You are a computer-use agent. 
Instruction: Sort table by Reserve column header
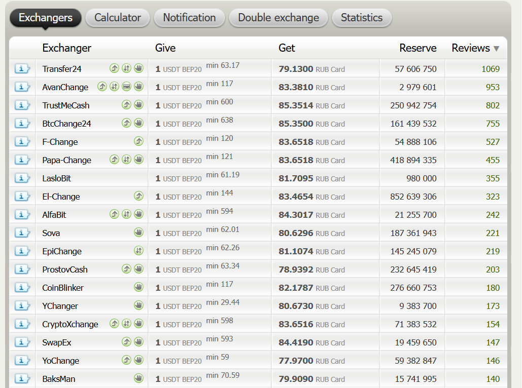tap(418, 48)
